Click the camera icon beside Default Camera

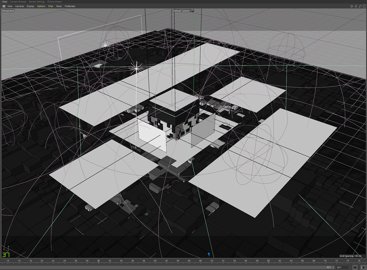192,11
